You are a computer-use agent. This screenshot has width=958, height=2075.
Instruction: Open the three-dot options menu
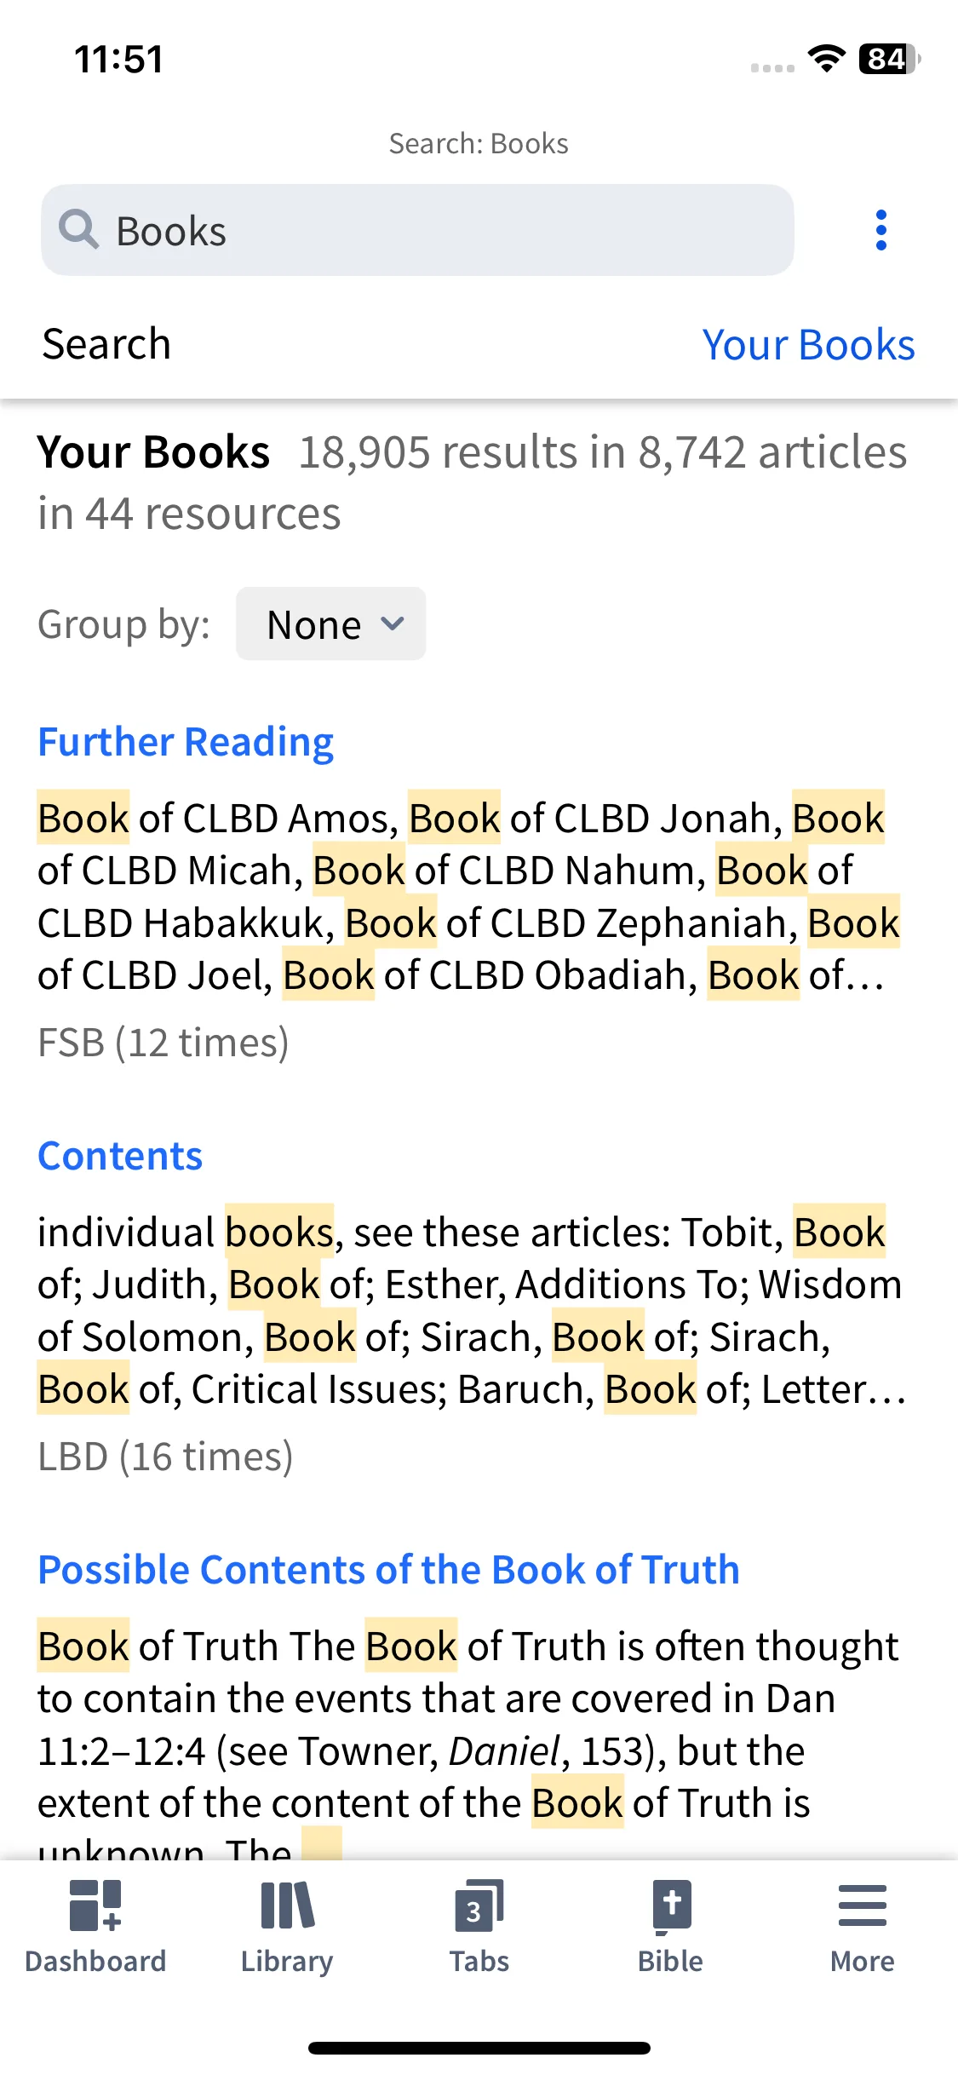[881, 231]
